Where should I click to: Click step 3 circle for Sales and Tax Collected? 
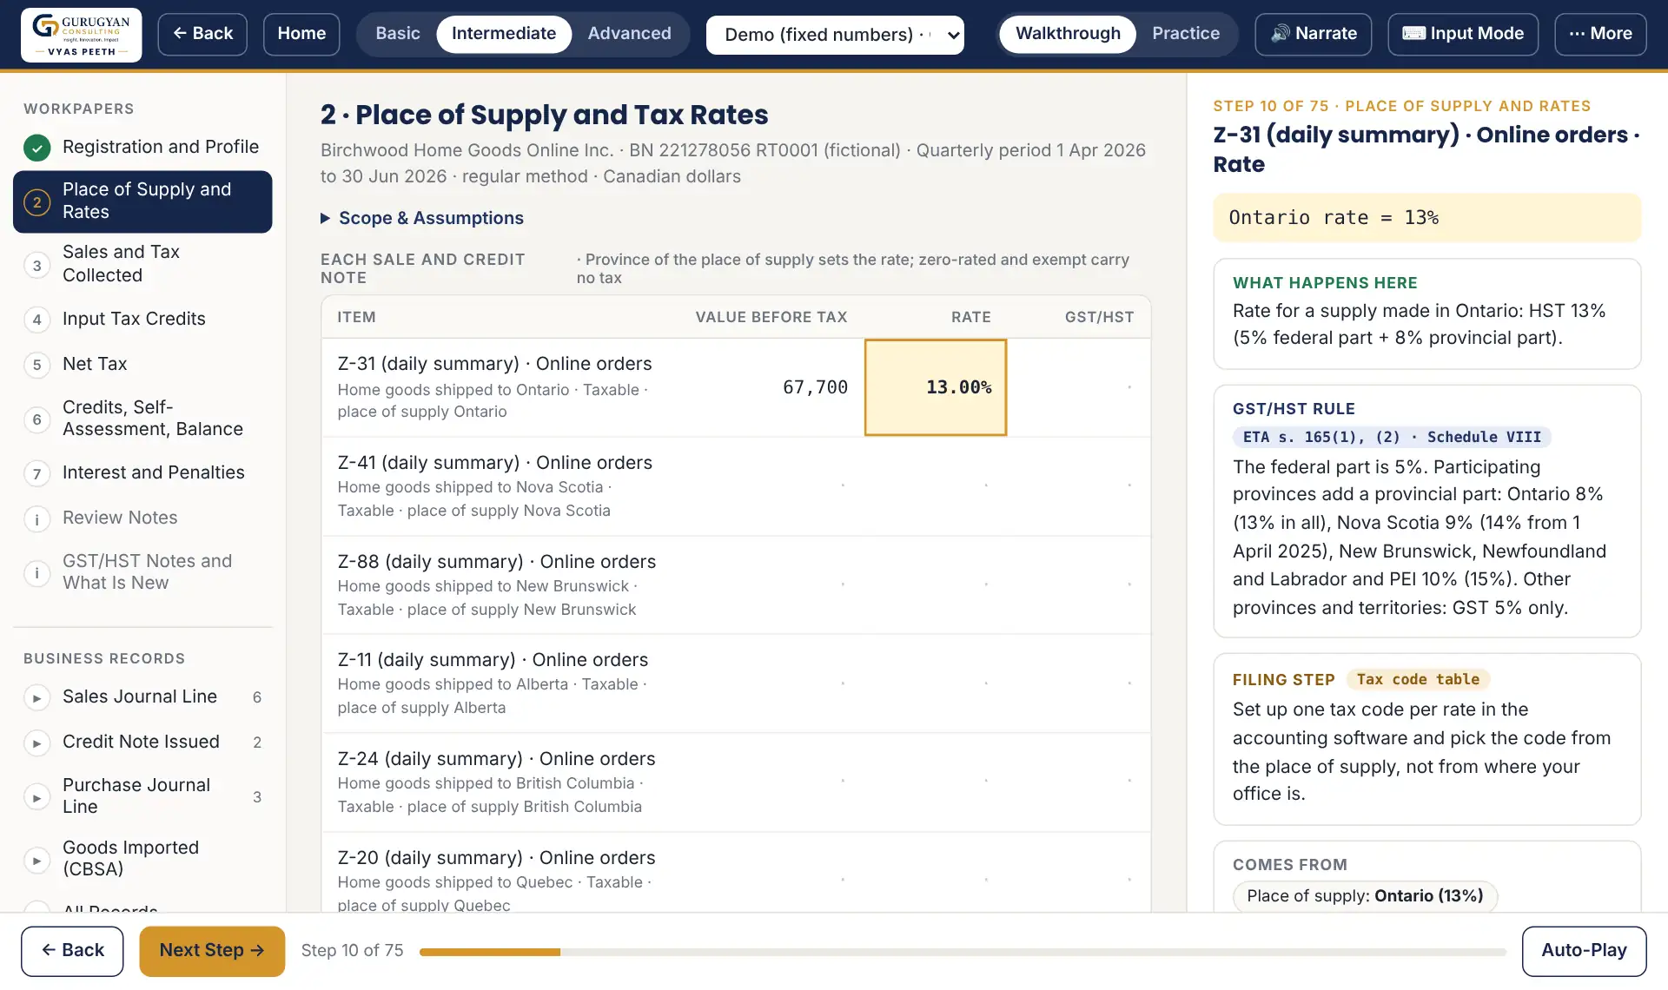tap(37, 265)
